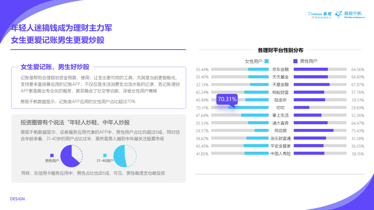Click the 男性用户 chart legend label

point(309,61)
